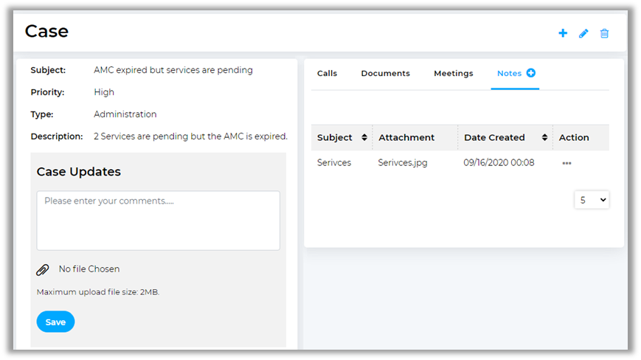The width and height of the screenshot is (641, 360).
Task: Click the plus circle beside Notes
Action: (x=530, y=73)
